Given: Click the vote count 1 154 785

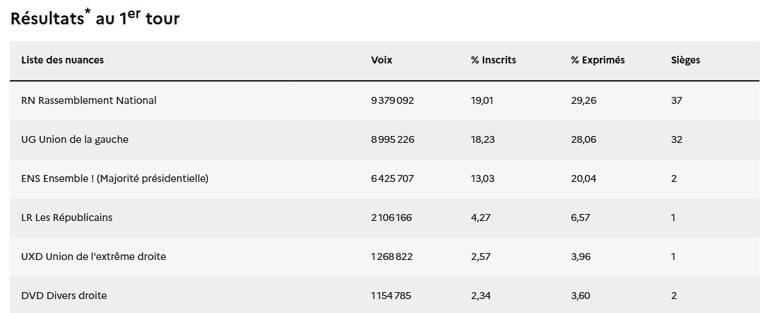Looking at the screenshot, I should [x=391, y=296].
